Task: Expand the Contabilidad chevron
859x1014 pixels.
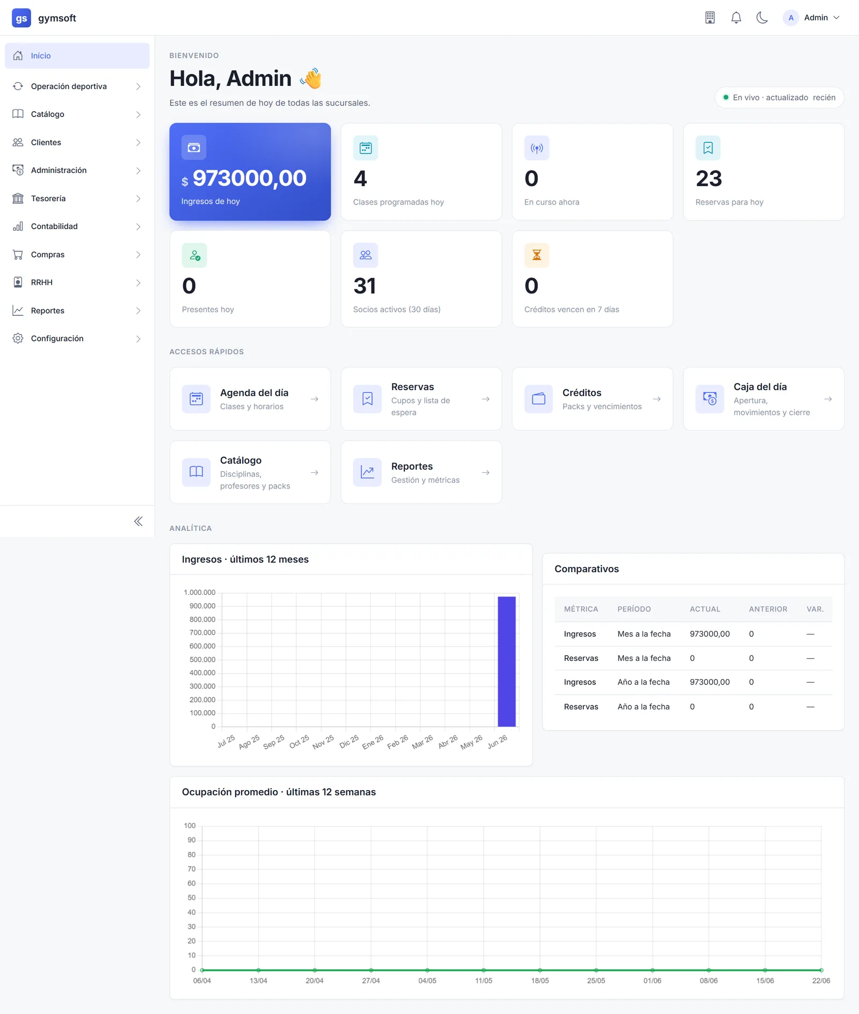Action: click(x=138, y=227)
